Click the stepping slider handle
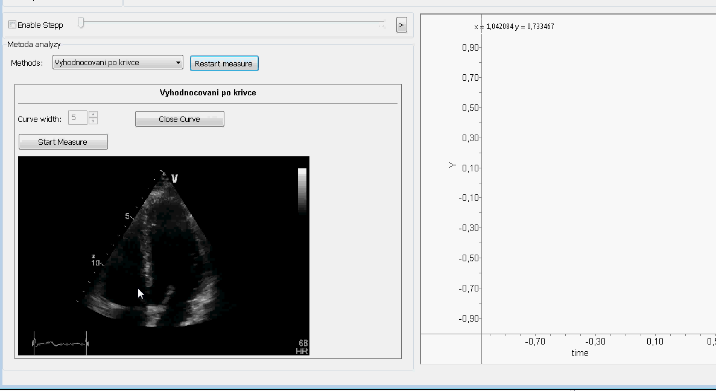Screen dimensions: 716x391 click(x=81, y=23)
